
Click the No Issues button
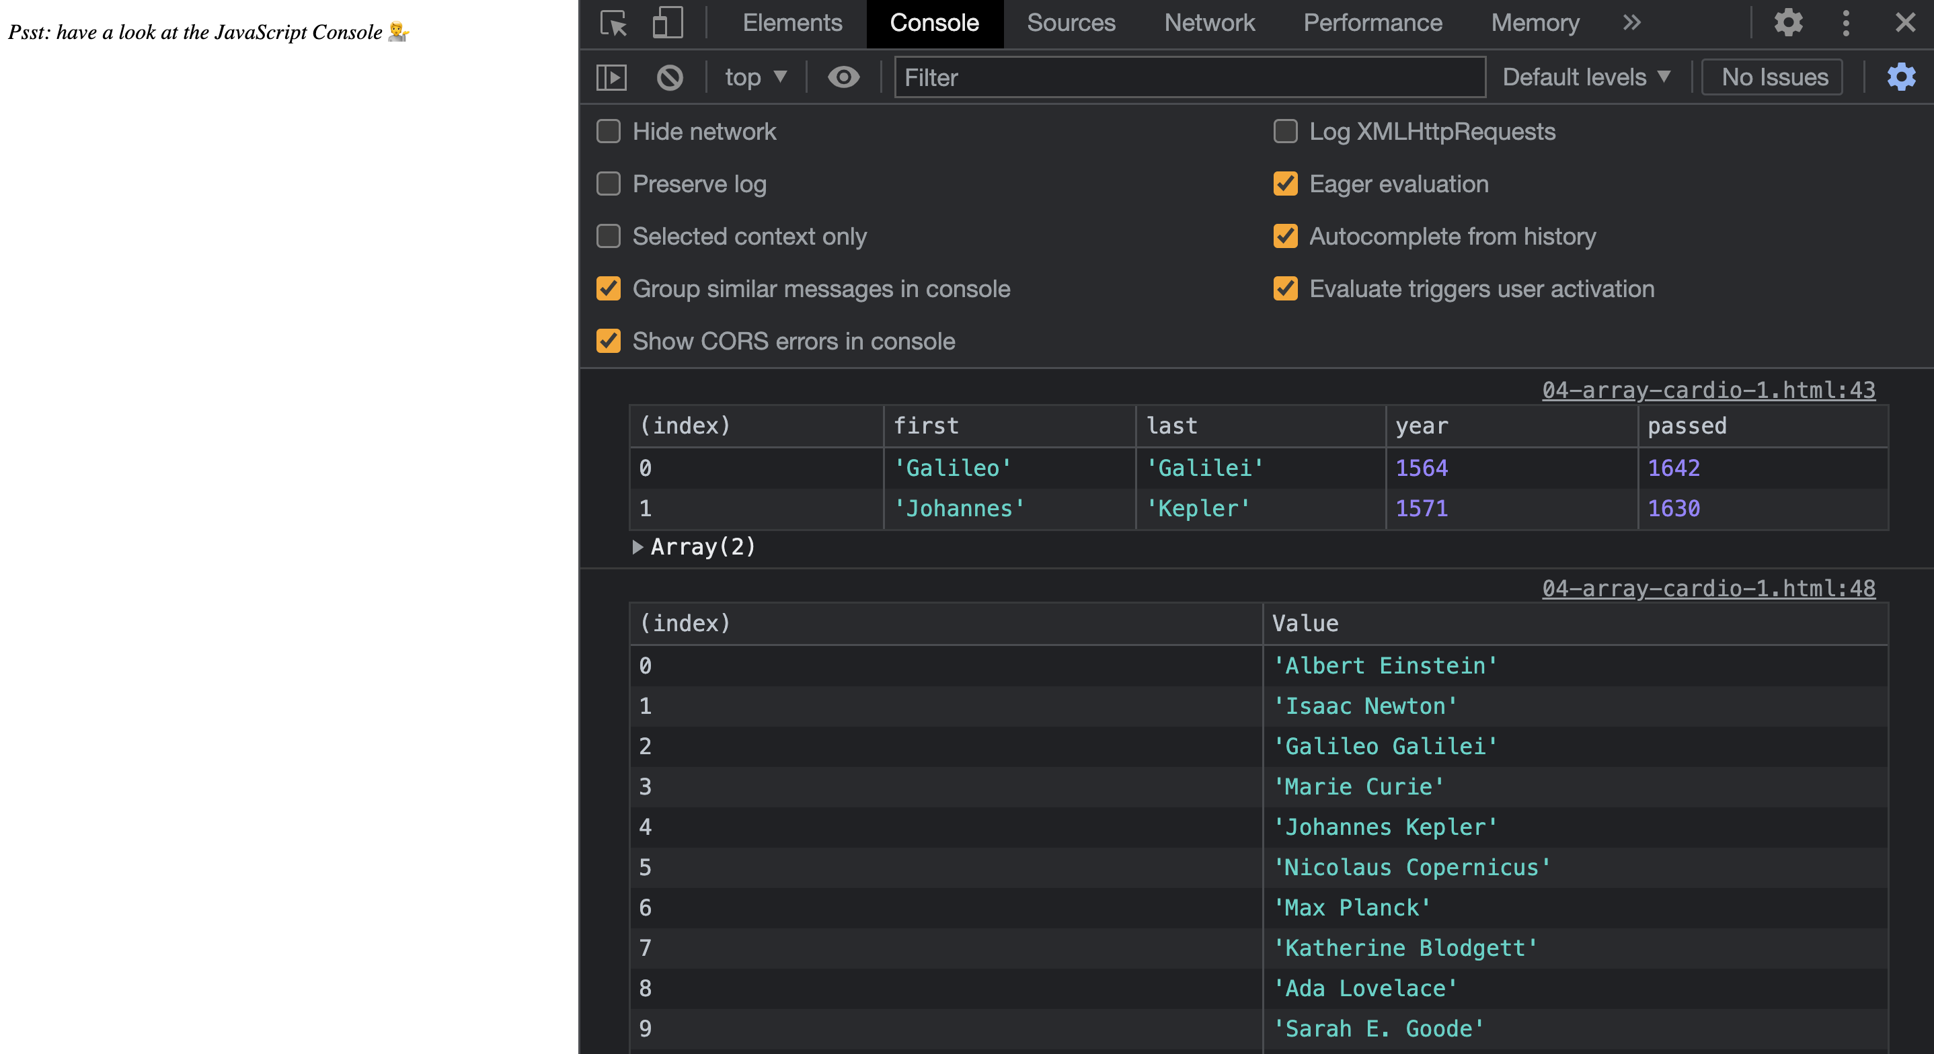pyautogui.click(x=1774, y=77)
